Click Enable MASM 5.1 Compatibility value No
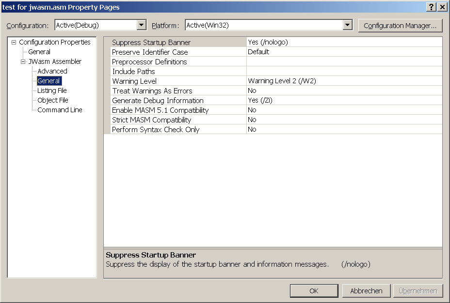Image resolution: width=450 pixels, height=303 pixels. pos(344,110)
